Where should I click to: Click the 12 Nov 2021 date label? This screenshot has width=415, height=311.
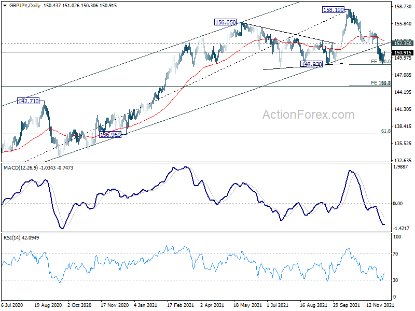[x=380, y=305]
